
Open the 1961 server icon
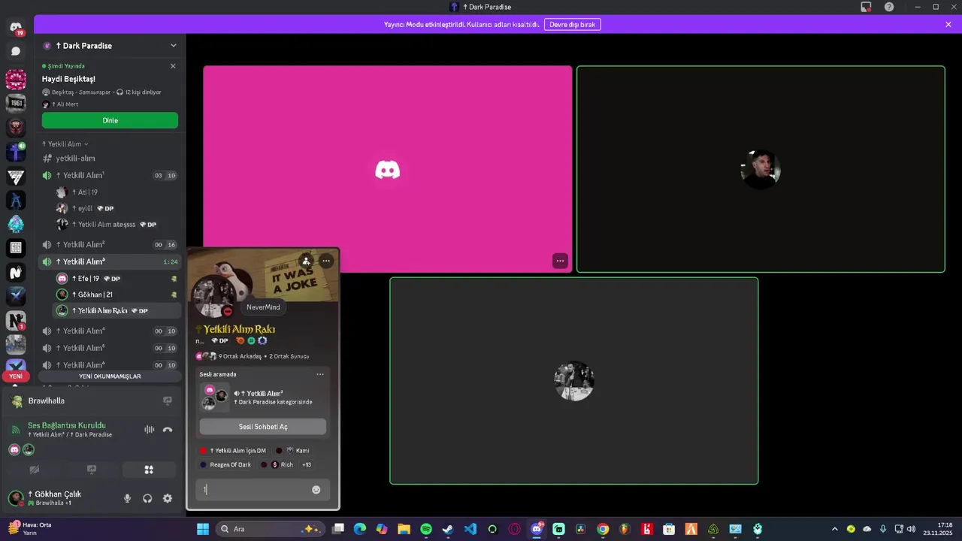[x=16, y=102]
